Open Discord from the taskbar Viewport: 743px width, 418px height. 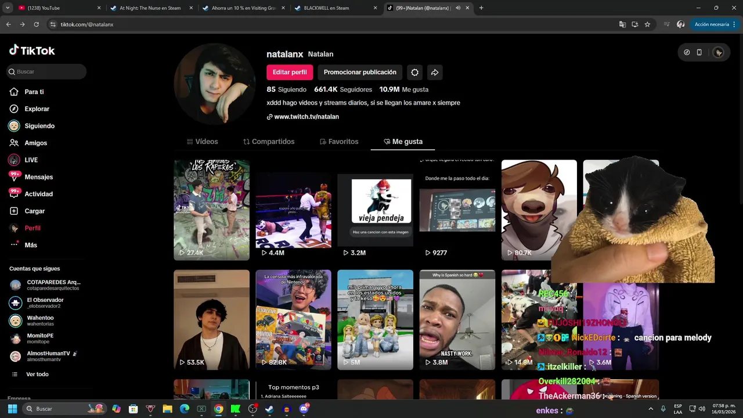point(304,409)
